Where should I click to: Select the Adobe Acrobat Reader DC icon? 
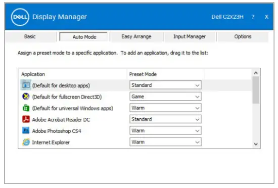coord(26,119)
